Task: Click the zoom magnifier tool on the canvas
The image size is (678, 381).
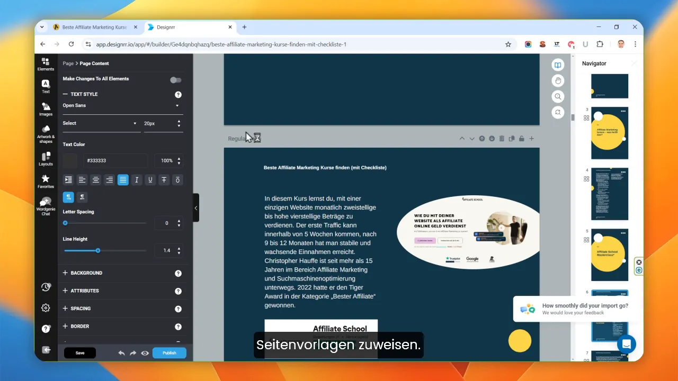Action: [557, 96]
